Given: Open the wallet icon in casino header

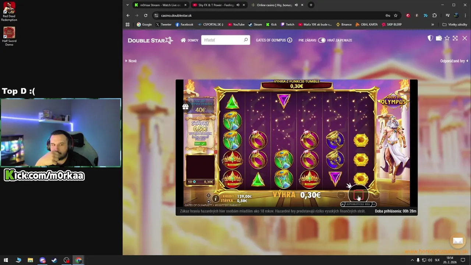Looking at the screenshot, I should click(439, 38).
